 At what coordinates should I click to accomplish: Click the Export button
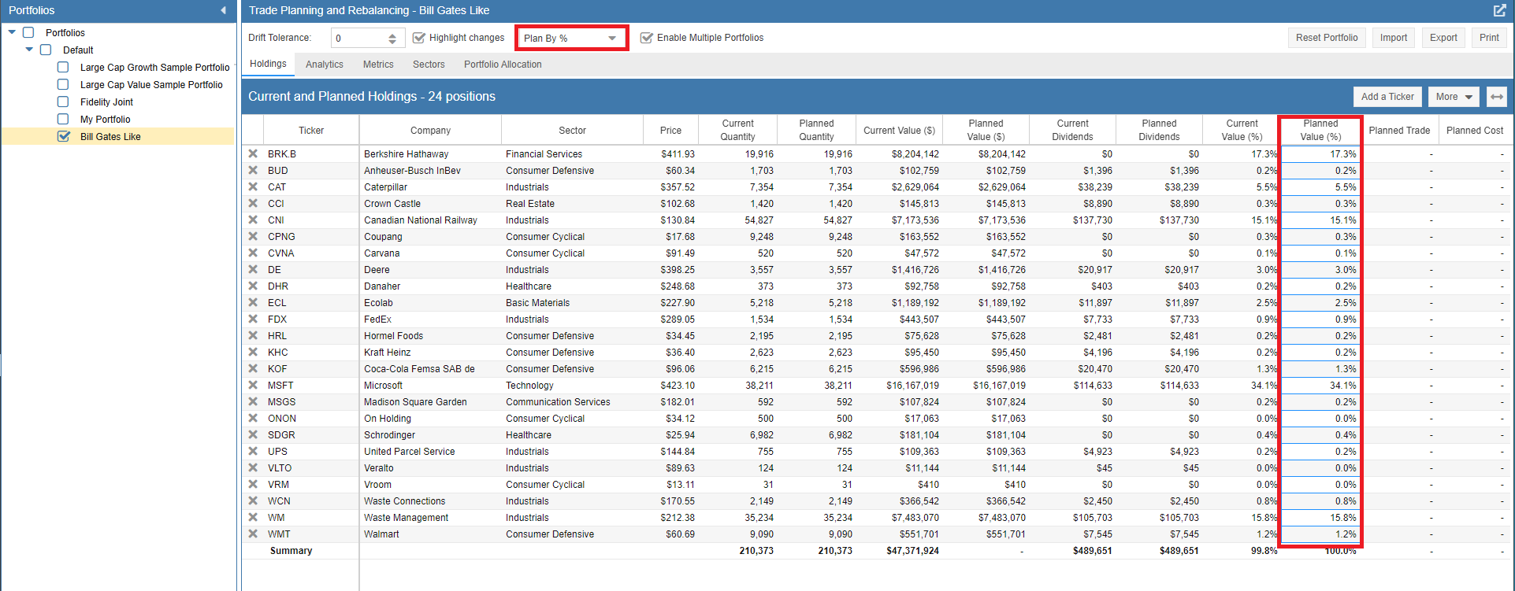point(1443,38)
